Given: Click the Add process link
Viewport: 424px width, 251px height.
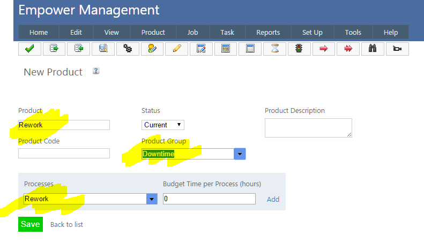Looking at the screenshot, I should coord(273,199).
